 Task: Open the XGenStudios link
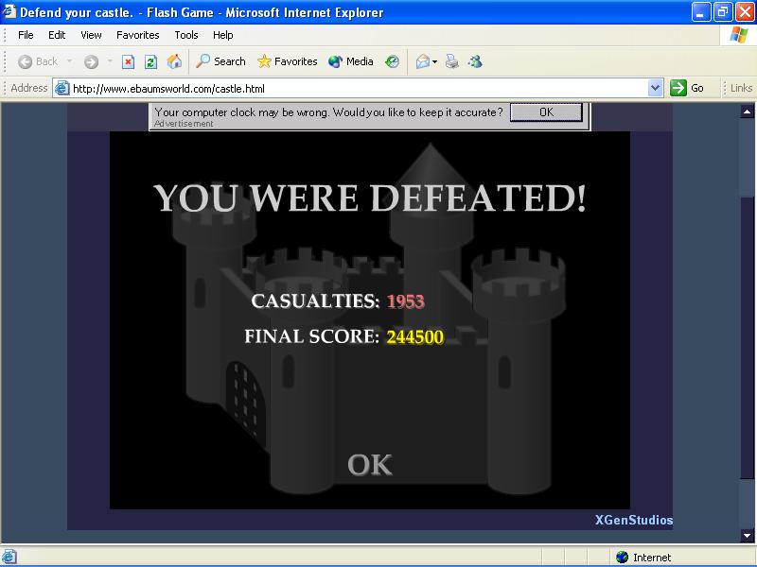pos(633,521)
